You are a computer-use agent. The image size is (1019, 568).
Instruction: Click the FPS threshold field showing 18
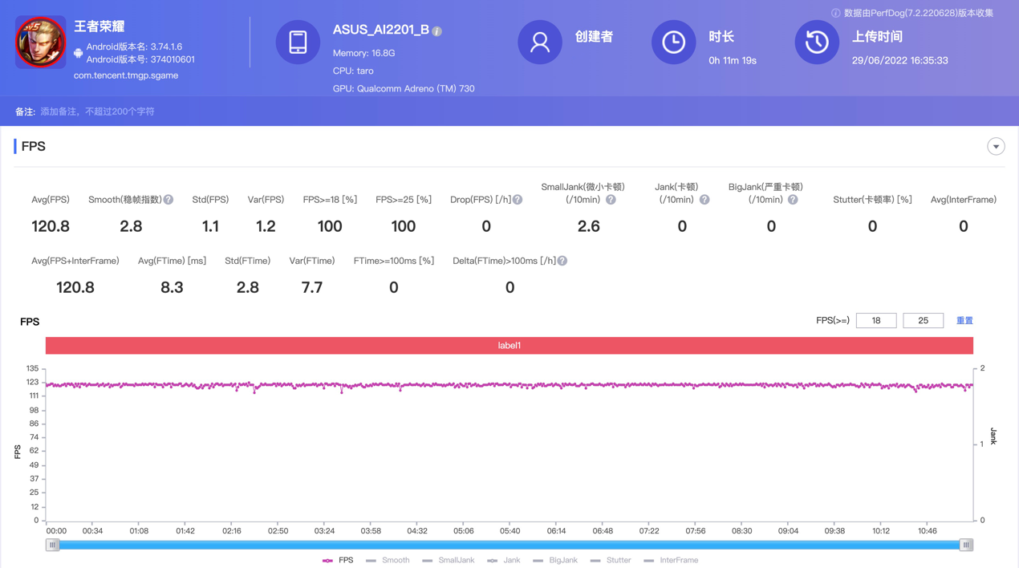point(876,321)
